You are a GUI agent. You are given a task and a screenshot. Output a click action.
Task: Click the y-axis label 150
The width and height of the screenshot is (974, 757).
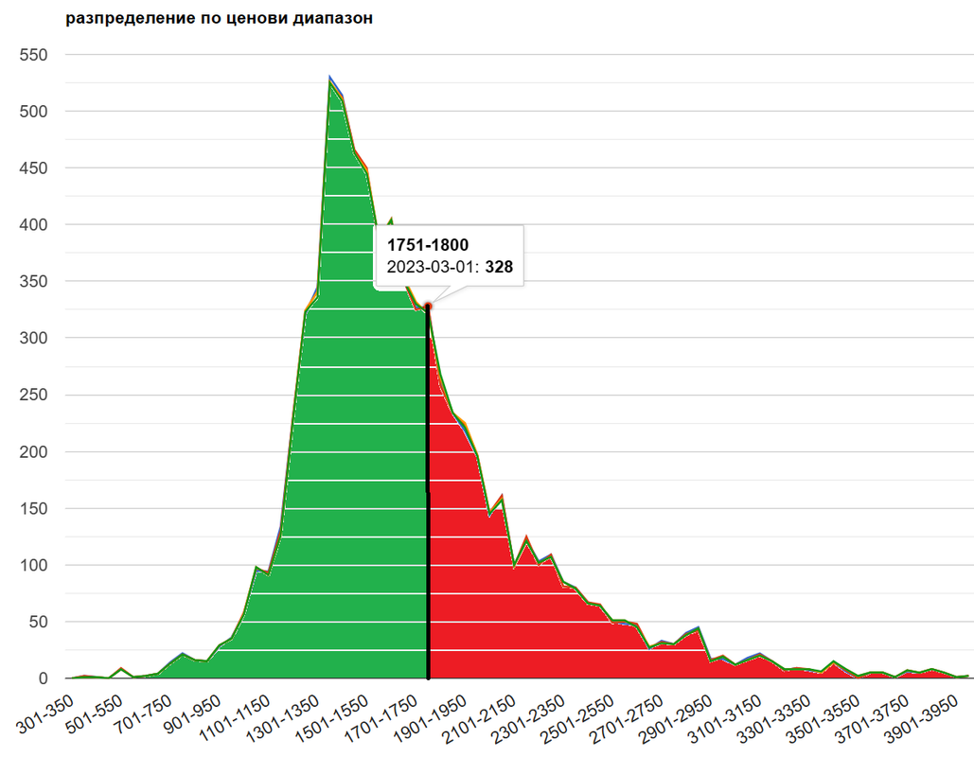point(33,508)
